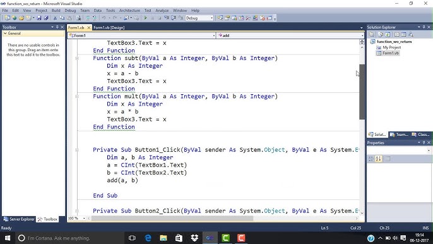Click the editor vertical scrollbar thumb

point(362,92)
